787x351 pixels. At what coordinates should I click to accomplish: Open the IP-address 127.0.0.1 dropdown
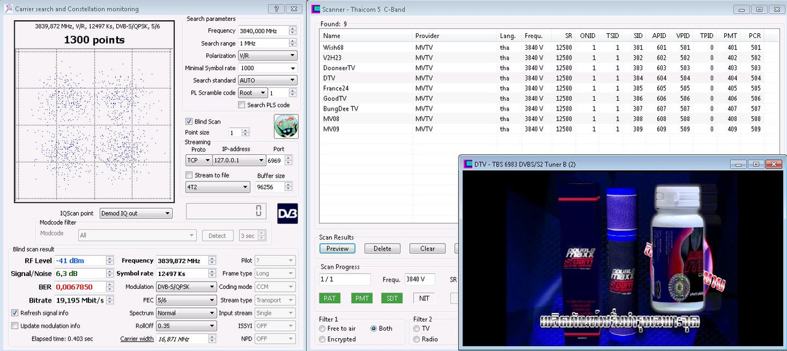click(239, 160)
